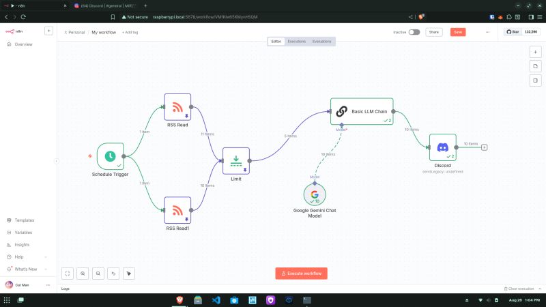Switch to the Editor tab
Viewport: 546px width, 307px height.
(x=276, y=42)
